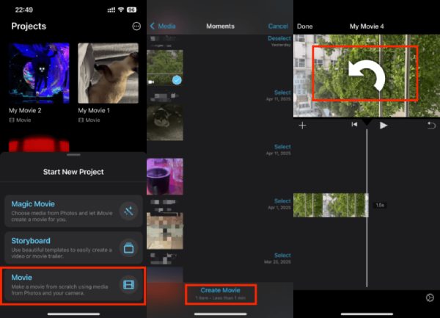Screen dimensions: 440x318
Task: Tap the battery indicator in status bar
Action: [x=131, y=10]
